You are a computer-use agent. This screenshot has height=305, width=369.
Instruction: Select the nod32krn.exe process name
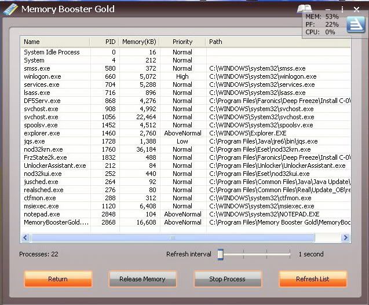coord(43,149)
